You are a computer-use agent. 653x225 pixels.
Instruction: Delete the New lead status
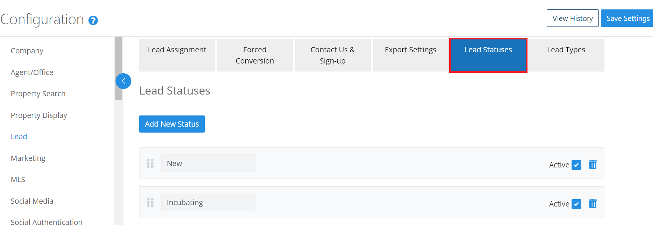(x=593, y=165)
